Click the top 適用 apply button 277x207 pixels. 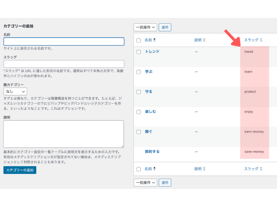click(165, 27)
